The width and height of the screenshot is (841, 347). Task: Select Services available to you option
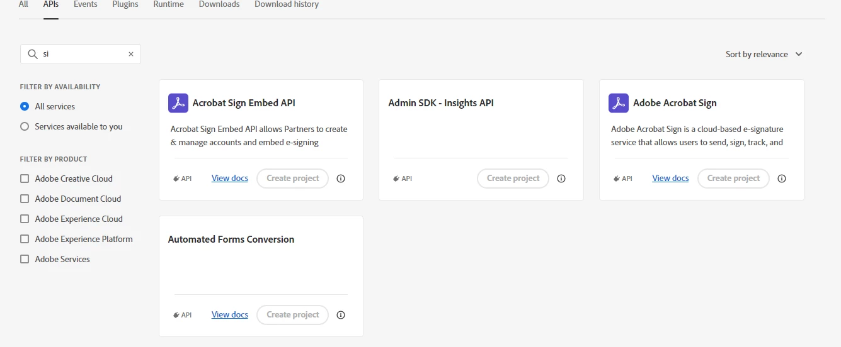click(x=25, y=126)
